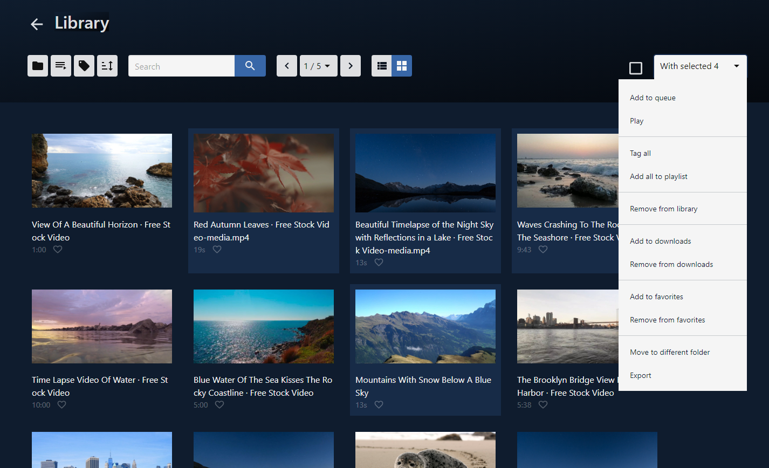Image resolution: width=769 pixels, height=468 pixels.
Task: Open the sort order icon
Action: pos(107,66)
